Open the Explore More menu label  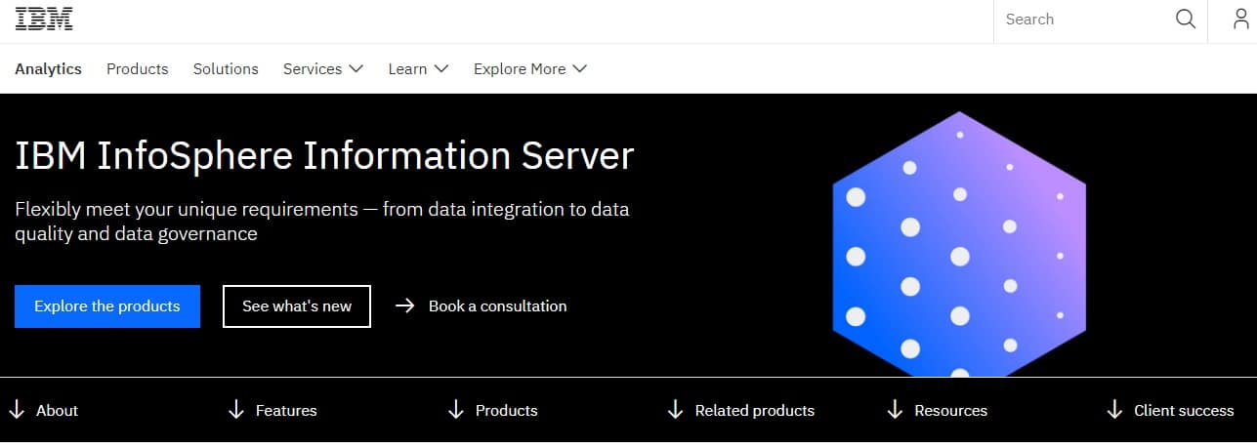point(520,69)
